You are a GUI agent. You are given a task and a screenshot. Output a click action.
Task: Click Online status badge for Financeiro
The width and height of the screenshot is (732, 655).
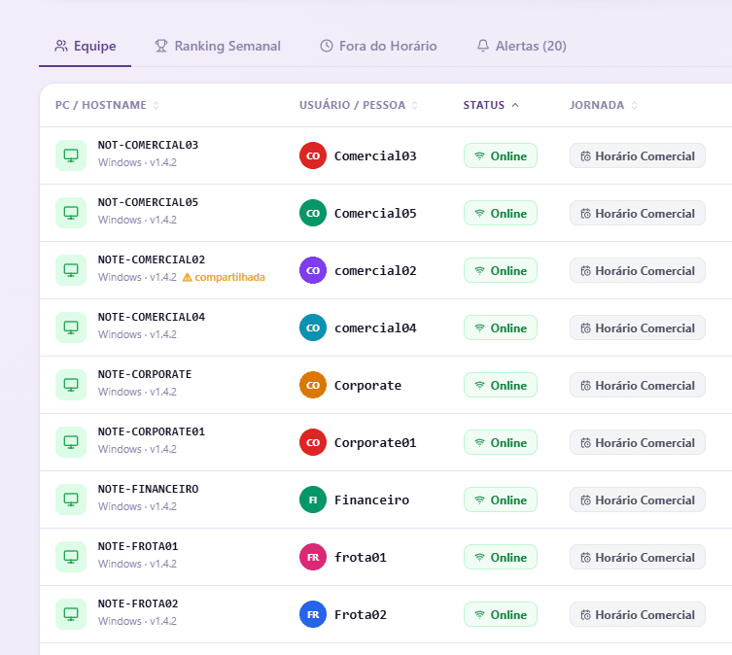pos(501,500)
